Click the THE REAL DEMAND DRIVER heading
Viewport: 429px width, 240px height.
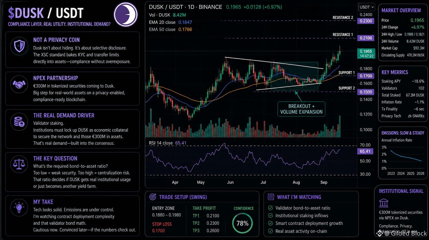(64, 115)
